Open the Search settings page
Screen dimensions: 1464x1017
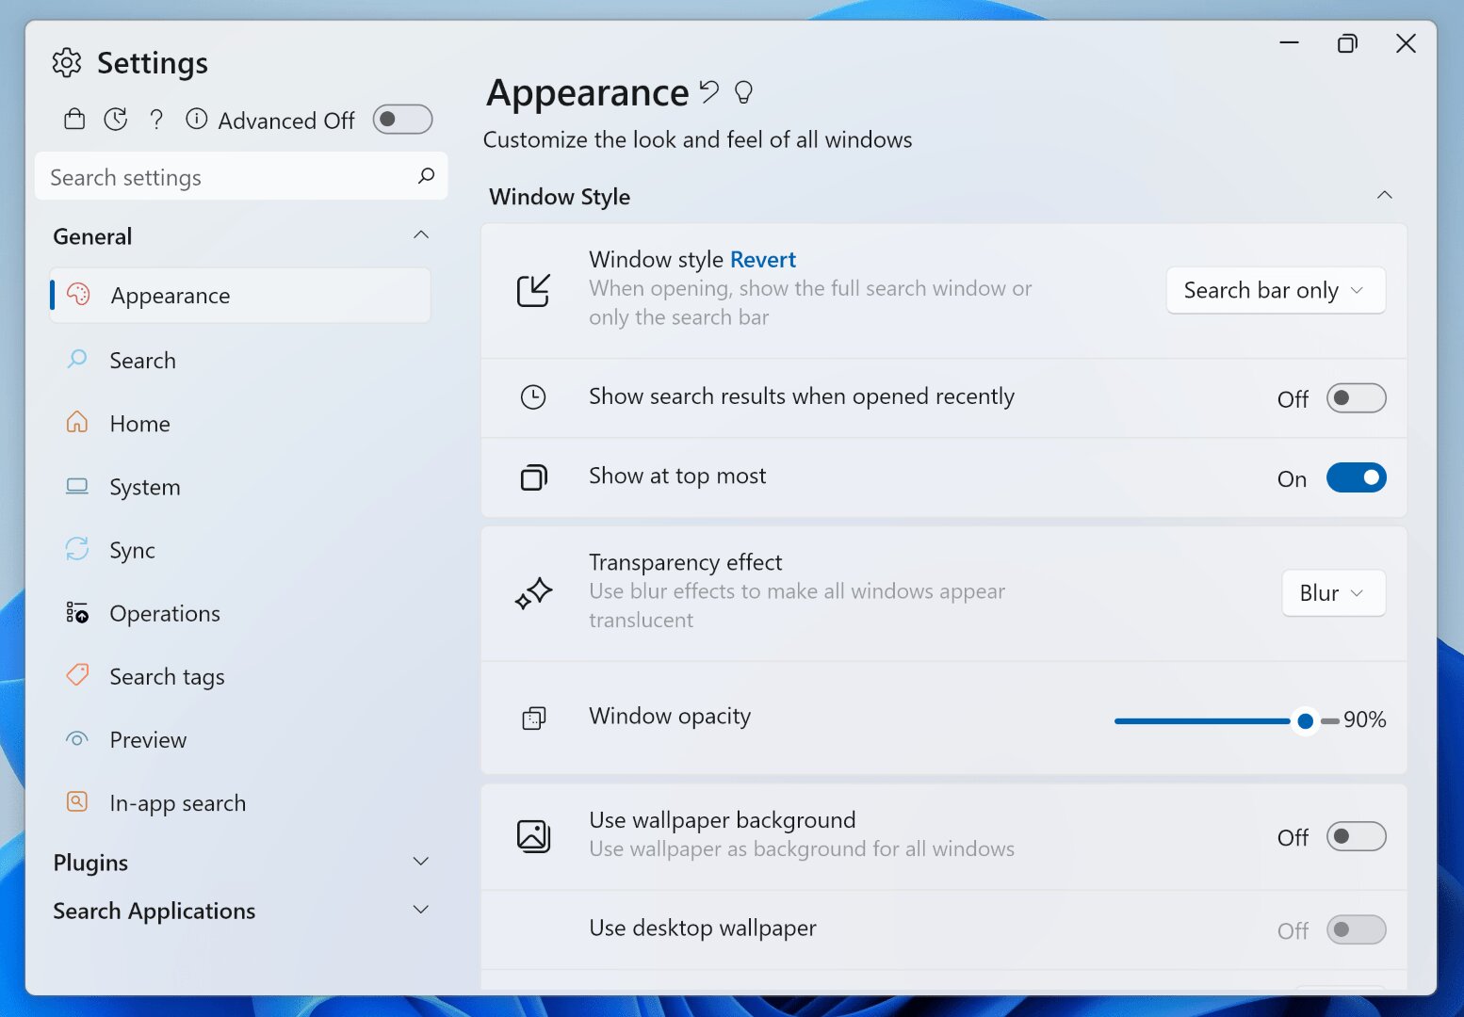[240, 360]
